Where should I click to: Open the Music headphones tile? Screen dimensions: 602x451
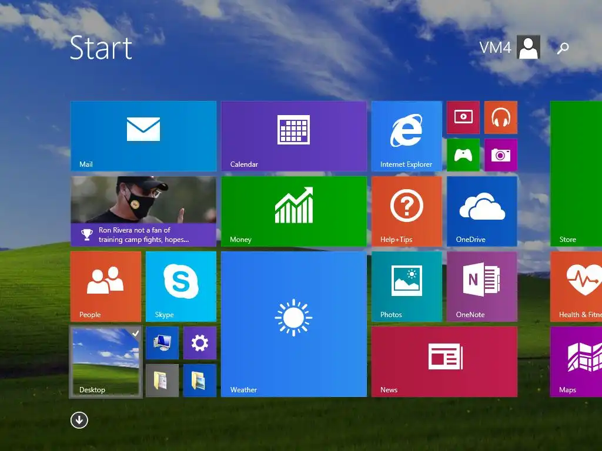point(501,117)
